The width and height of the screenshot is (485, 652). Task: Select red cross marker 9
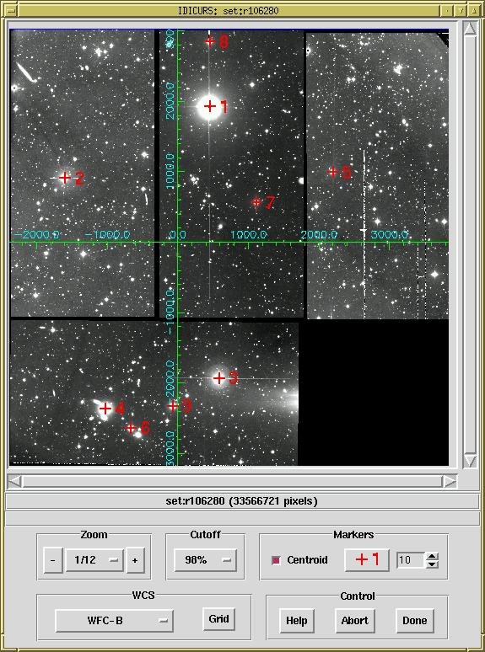[x=173, y=406]
